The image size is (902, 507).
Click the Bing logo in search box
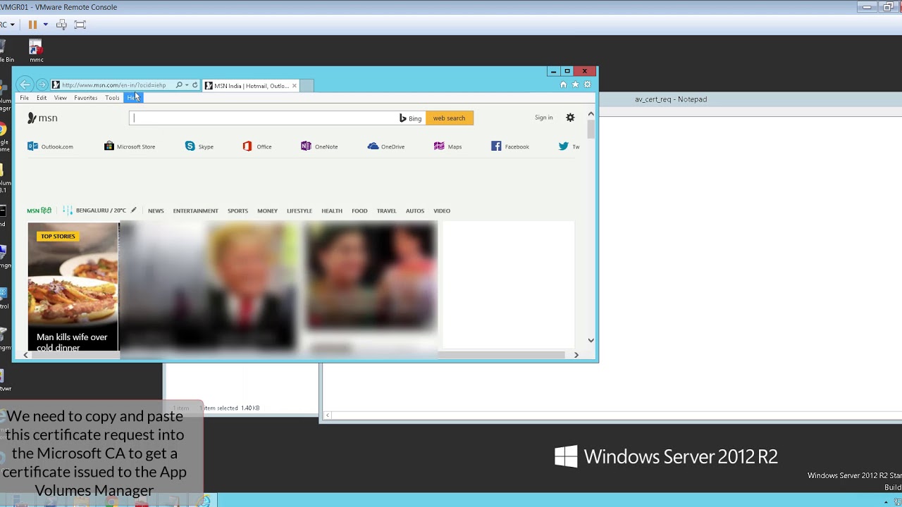point(410,118)
